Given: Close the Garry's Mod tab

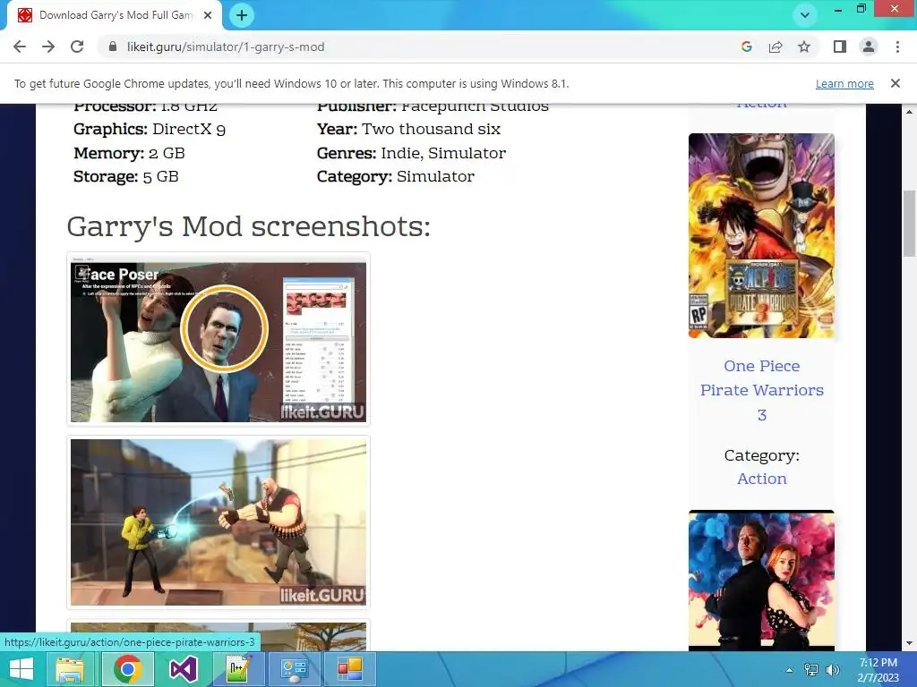Looking at the screenshot, I should point(208,15).
